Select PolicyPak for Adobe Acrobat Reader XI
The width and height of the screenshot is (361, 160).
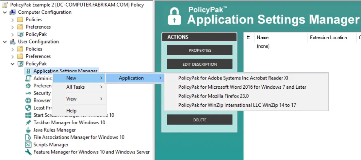(246, 78)
